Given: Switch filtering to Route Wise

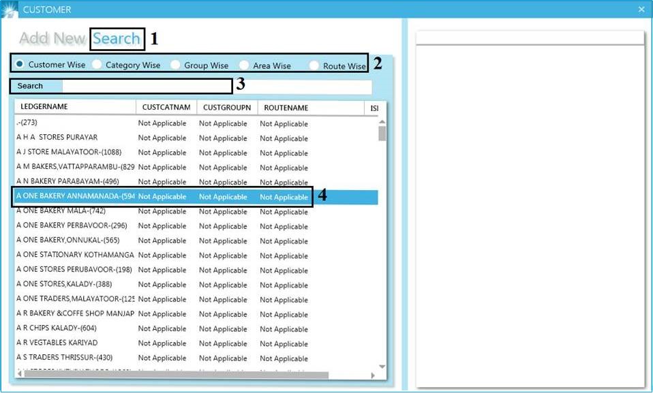Looking at the screenshot, I should (x=313, y=64).
